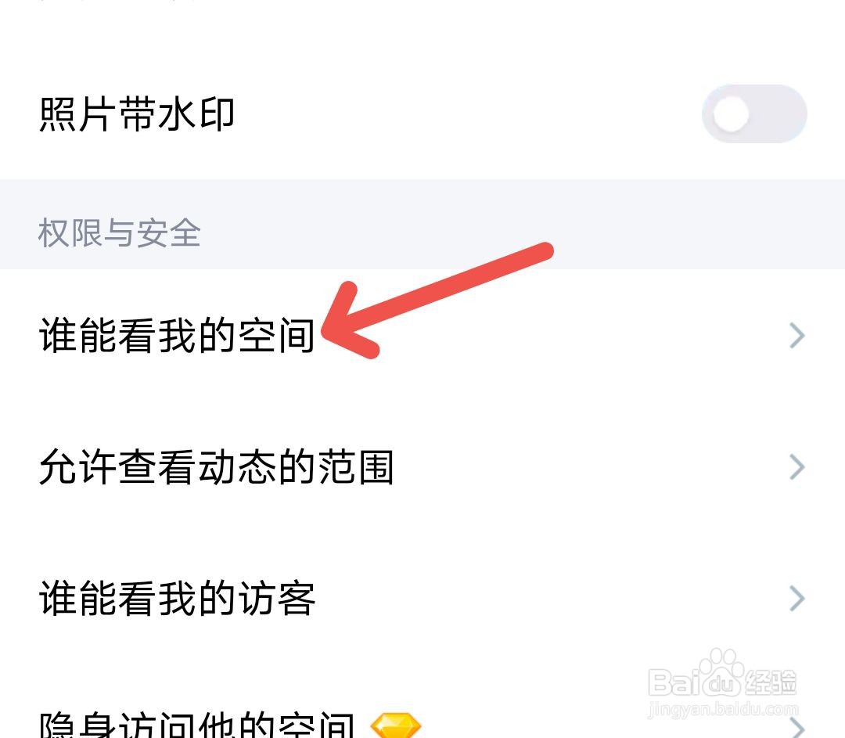Click the Baidu paw logo watermark
845x738 pixels.
tap(721, 674)
